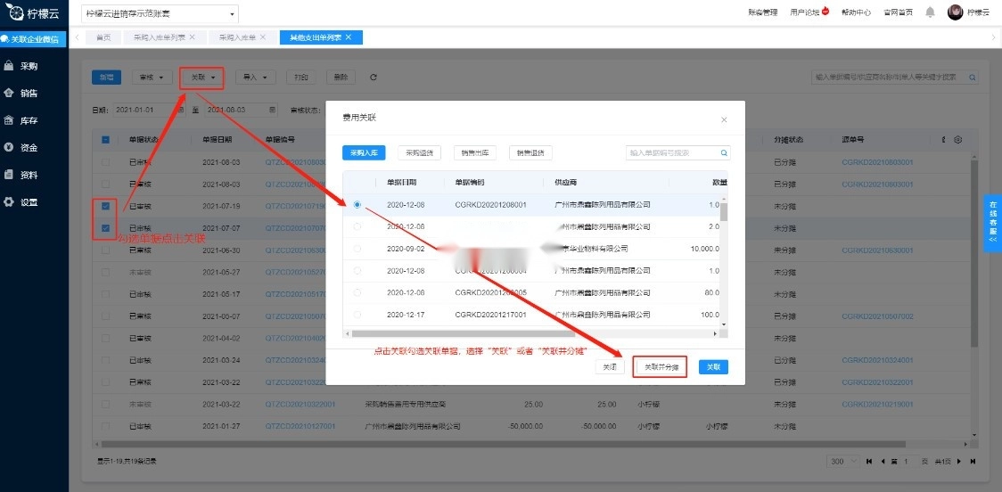Open 设置 in the left sidebar
This screenshot has height=492, width=1002.
pos(29,202)
